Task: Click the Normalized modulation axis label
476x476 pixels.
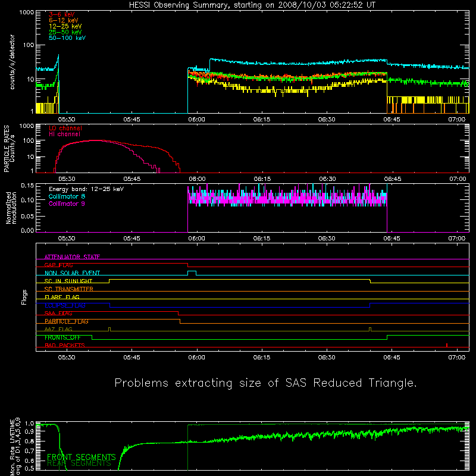Action: point(11,208)
